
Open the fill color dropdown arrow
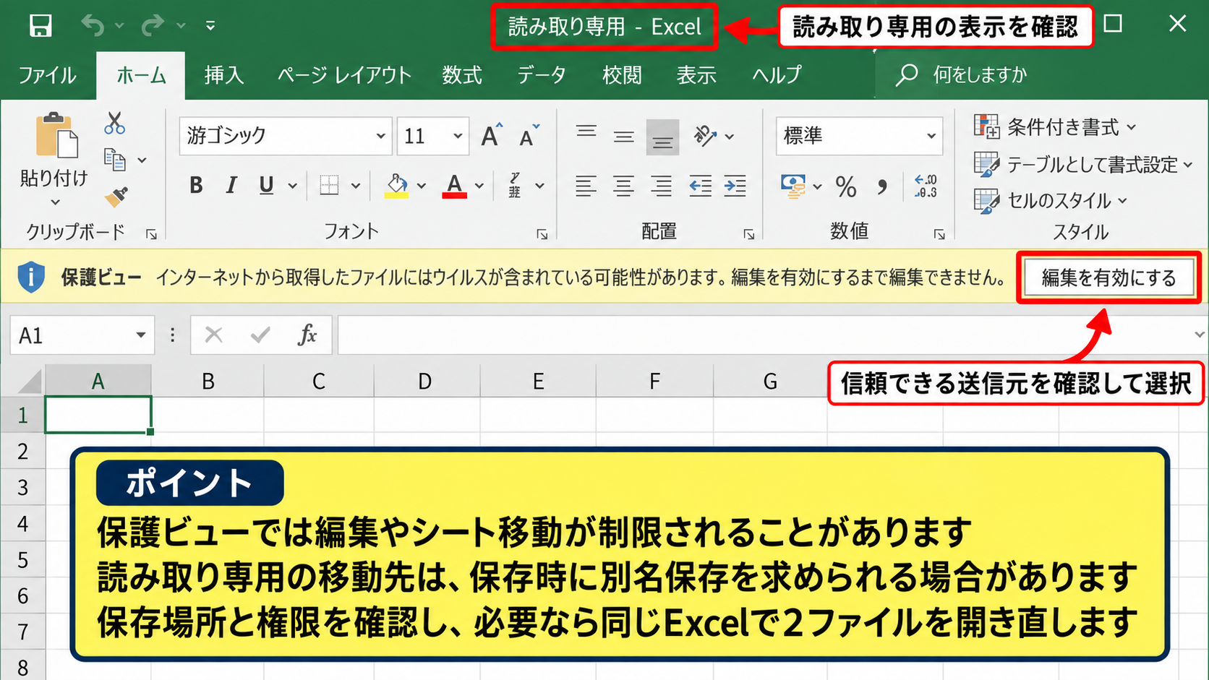click(x=422, y=186)
